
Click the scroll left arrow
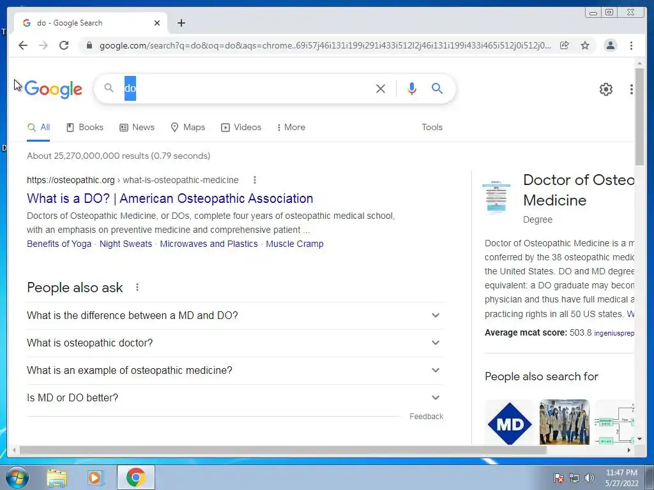[15, 450]
